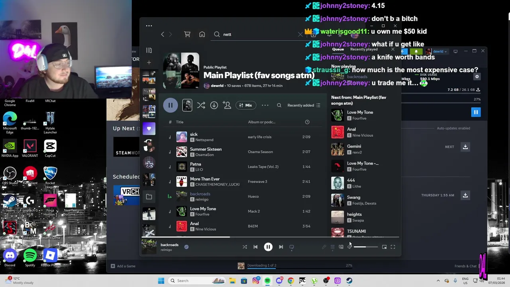Screen dimensions: 510x287
Task: Switch to the Recently played tab
Action: coord(364,49)
